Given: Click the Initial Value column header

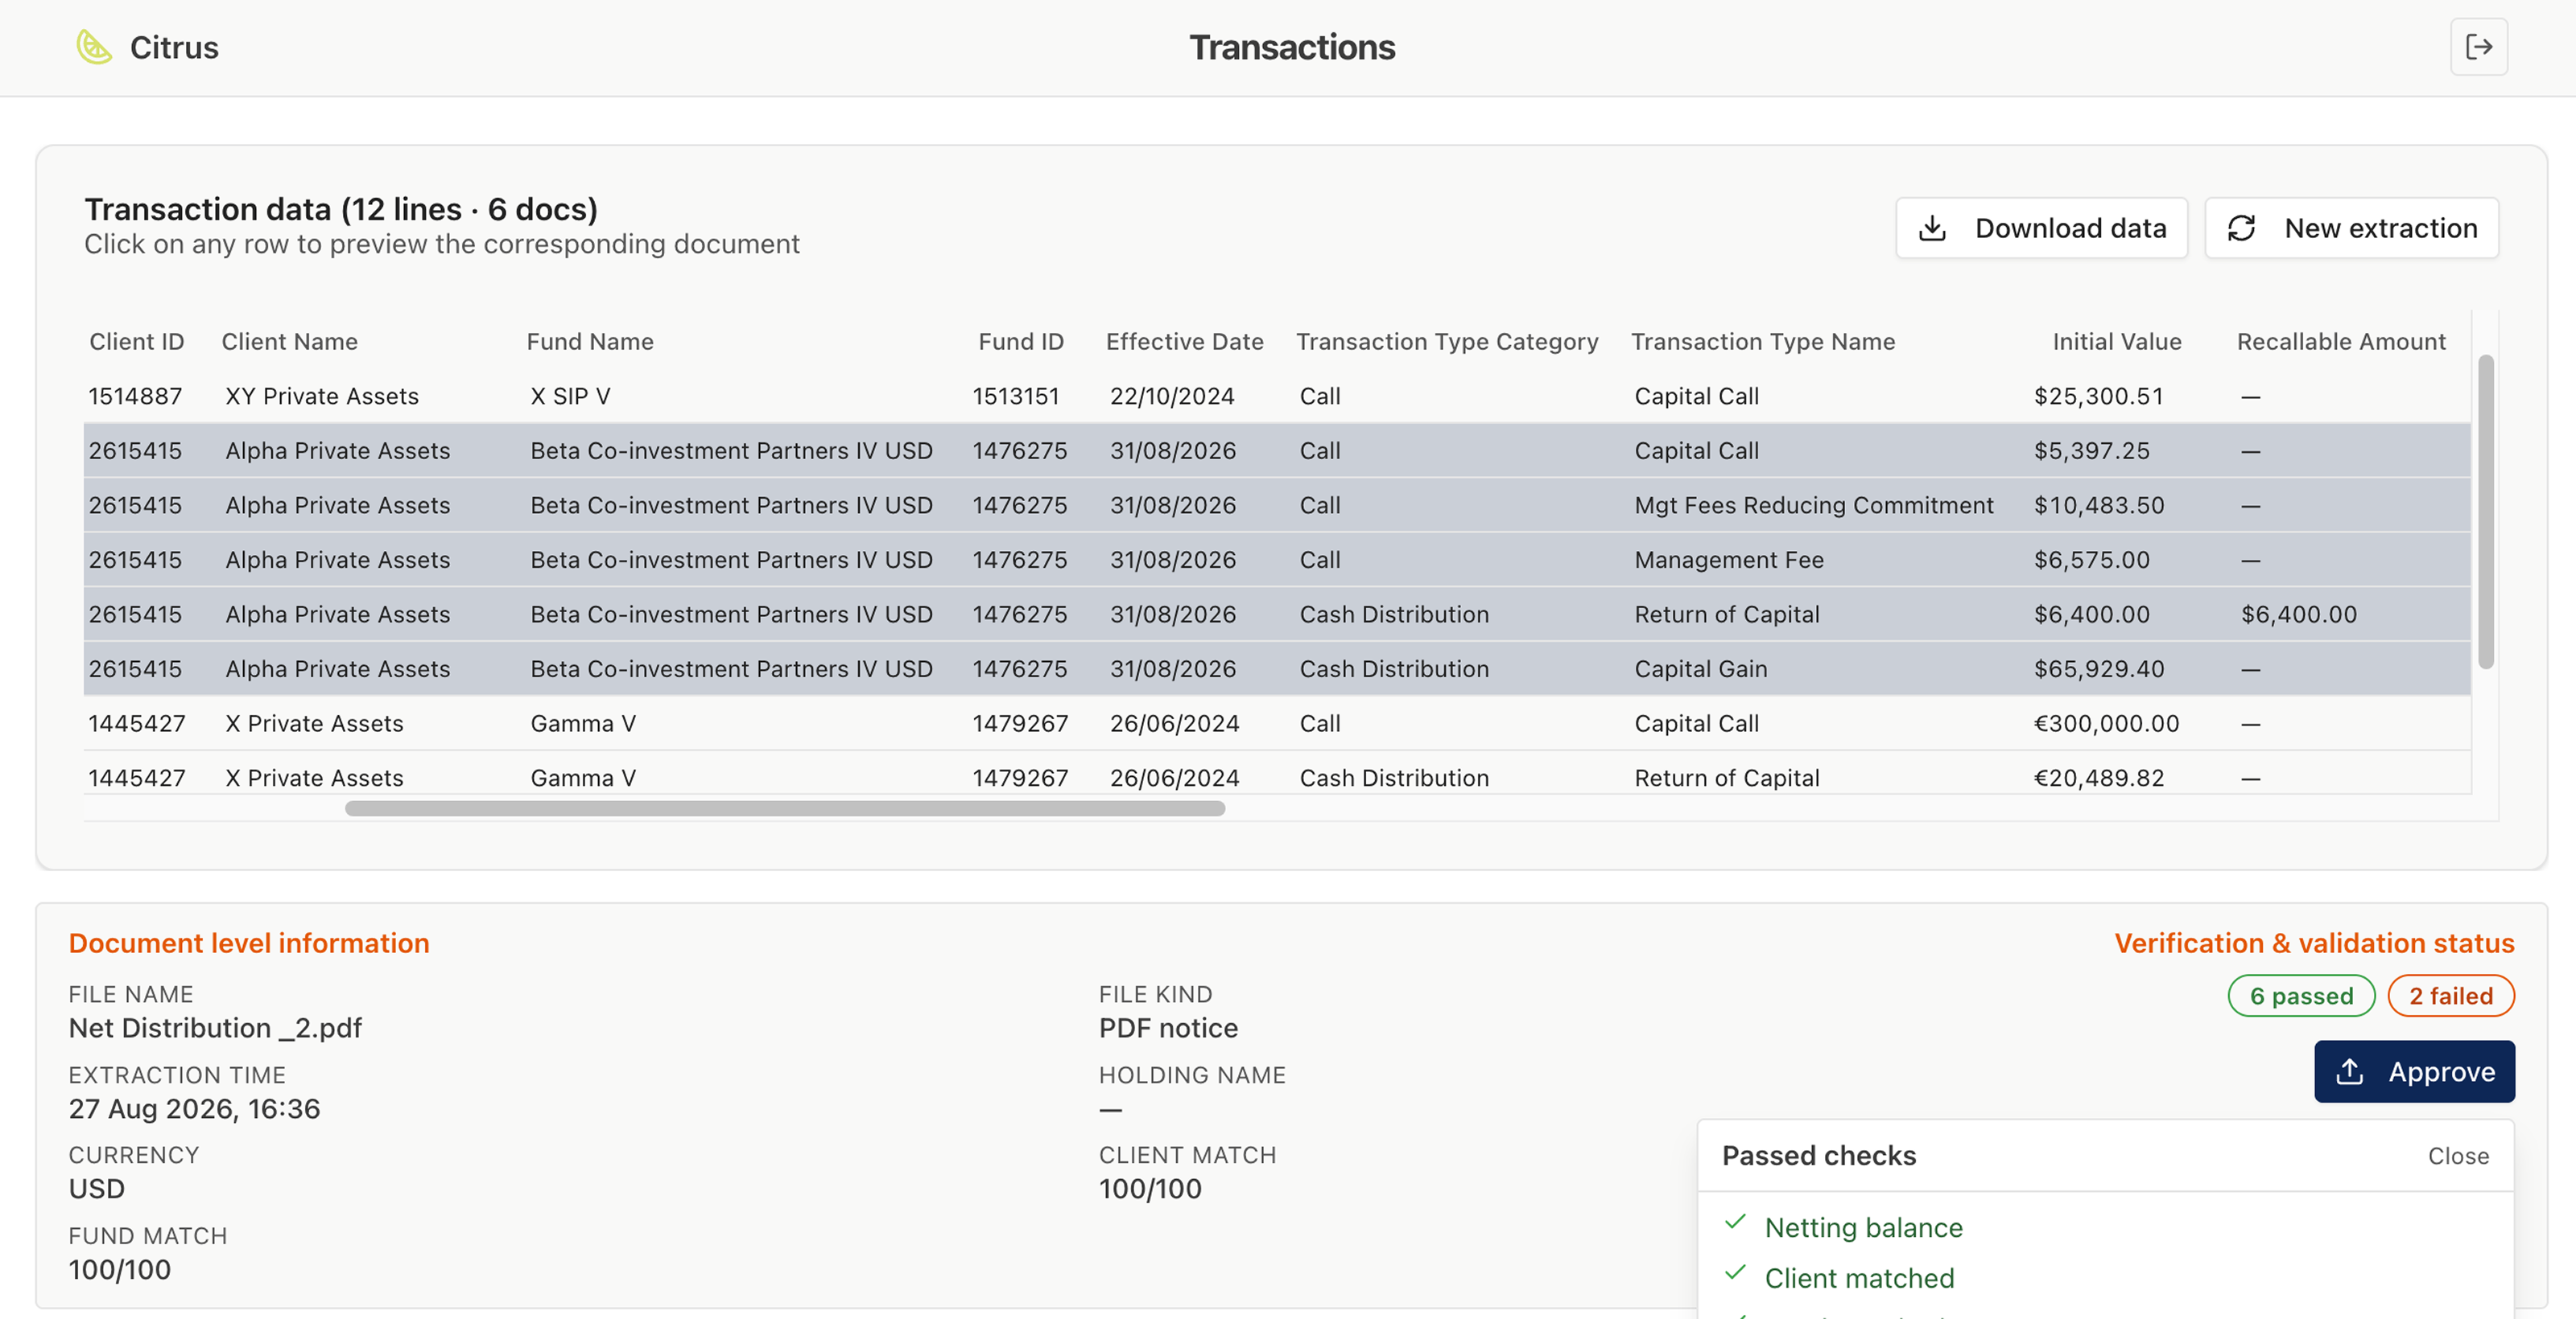Looking at the screenshot, I should coord(2117,342).
